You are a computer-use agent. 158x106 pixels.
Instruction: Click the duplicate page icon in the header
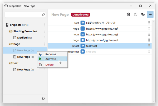pos(136,14)
